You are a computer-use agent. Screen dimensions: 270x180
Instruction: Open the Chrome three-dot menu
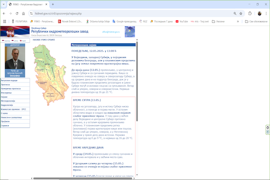coord(265,13)
